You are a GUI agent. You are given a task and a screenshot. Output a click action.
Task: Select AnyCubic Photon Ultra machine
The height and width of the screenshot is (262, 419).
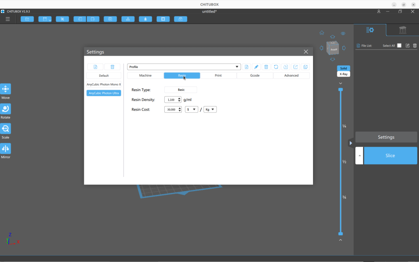click(103, 93)
